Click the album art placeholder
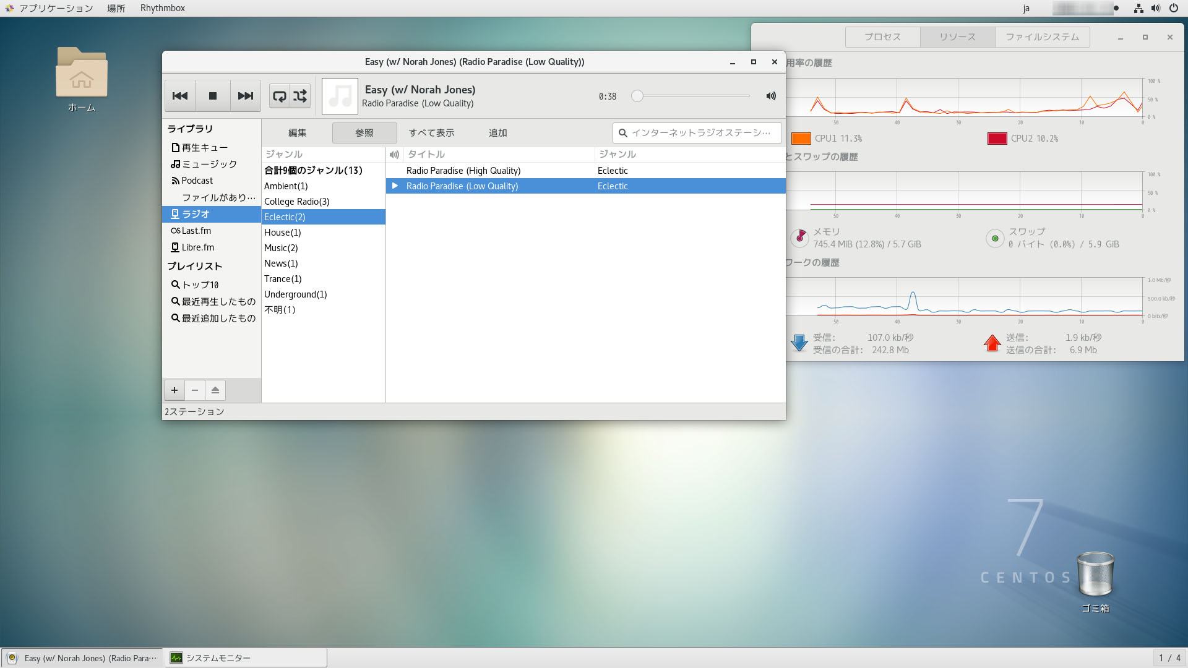 [x=340, y=96]
